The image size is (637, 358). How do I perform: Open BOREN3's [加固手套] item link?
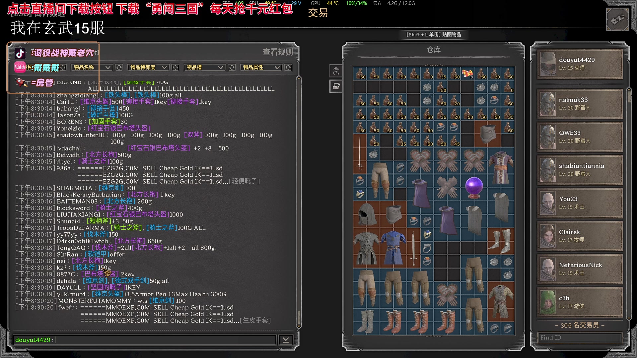105,122
